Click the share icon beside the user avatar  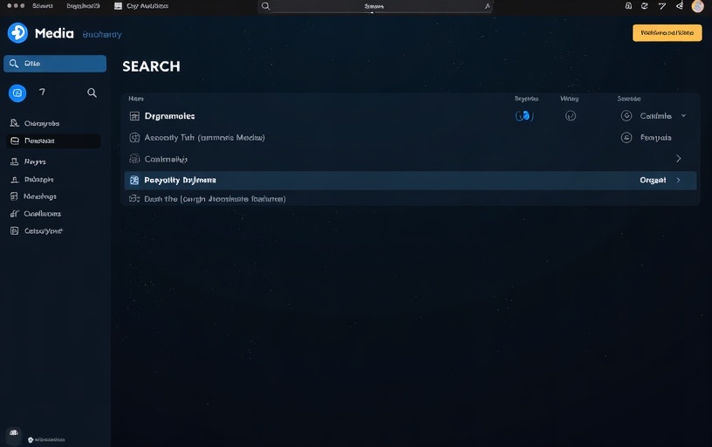click(680, 6)
